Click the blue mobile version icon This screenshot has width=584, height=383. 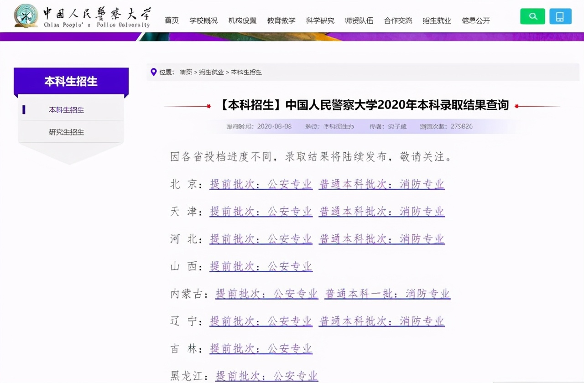click(560, 16)
